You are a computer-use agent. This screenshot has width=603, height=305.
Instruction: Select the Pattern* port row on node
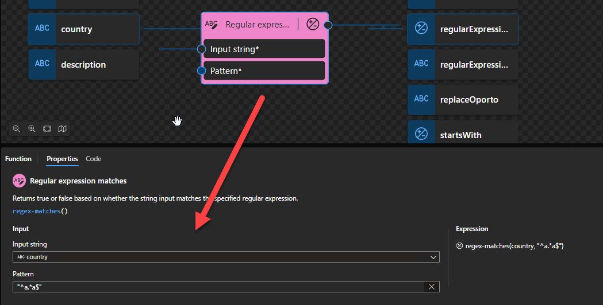click(x=264, y=71)
